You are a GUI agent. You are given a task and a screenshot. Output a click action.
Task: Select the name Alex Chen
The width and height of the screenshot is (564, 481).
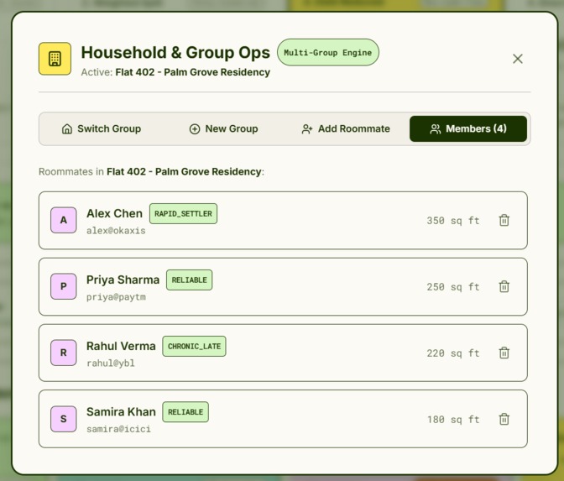pyautogui.click(x=114, y=213)
